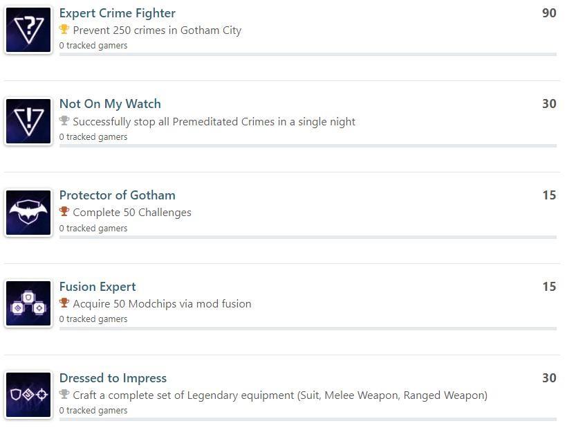Follow the Protector of Gotham title link

(x=118, y=195)
